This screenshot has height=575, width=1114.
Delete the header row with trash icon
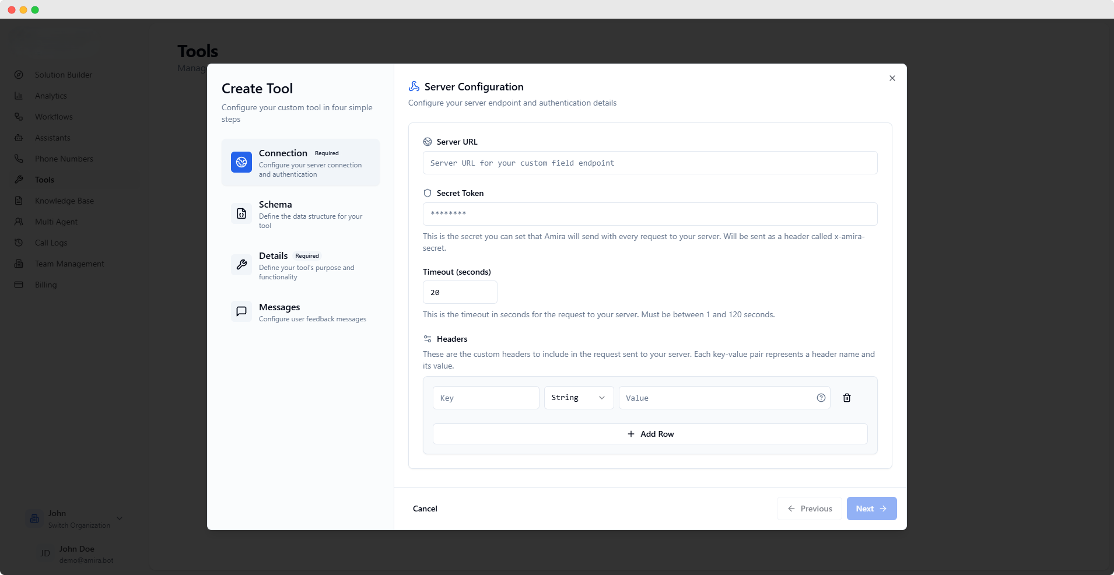coord(846,398)
